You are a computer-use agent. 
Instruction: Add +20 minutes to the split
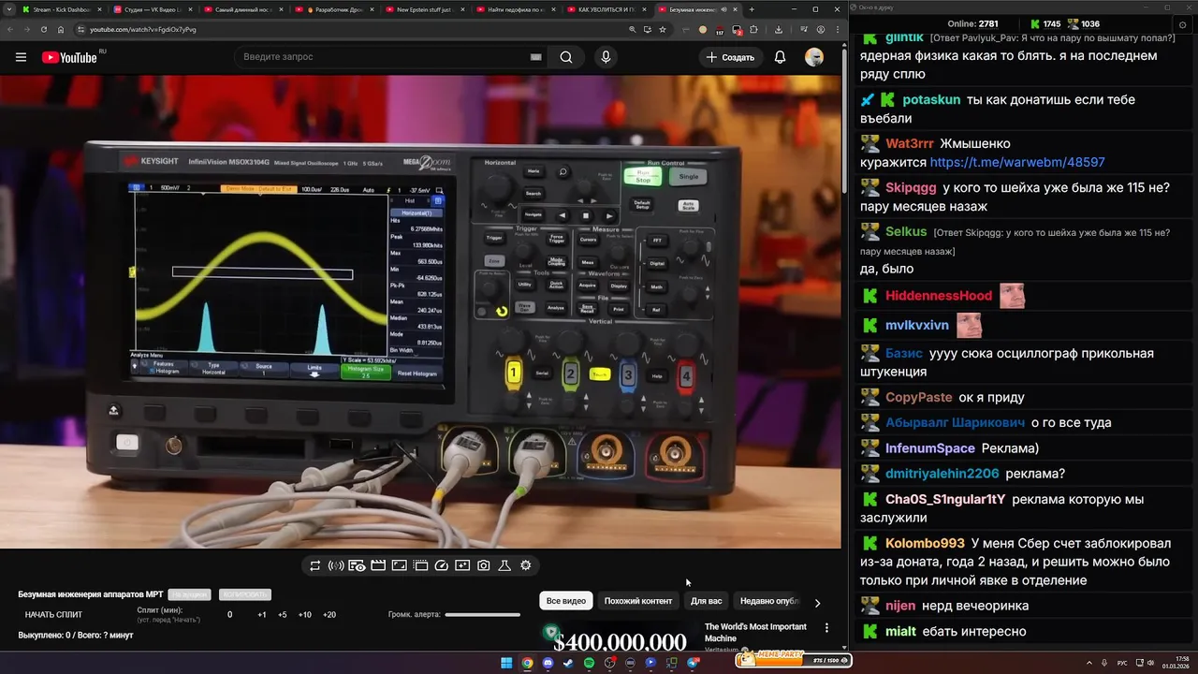pyautogui.click(x=329, y=615)
